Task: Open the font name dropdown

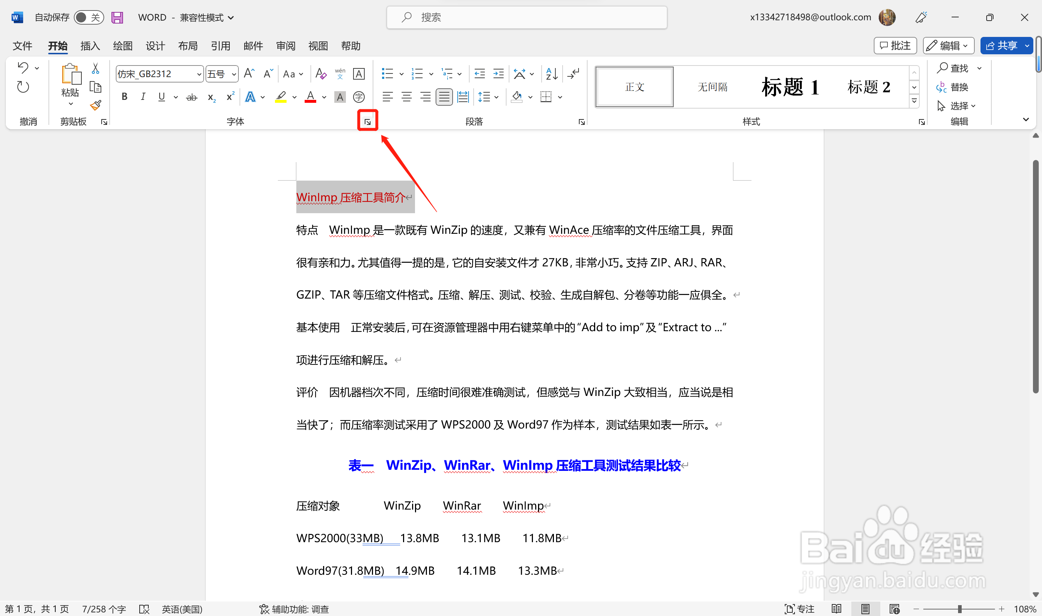Action: 199,74
